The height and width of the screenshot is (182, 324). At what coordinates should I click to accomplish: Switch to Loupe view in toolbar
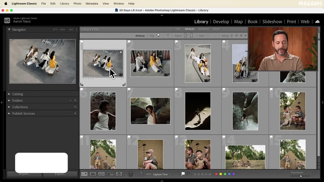pos(93,174)
